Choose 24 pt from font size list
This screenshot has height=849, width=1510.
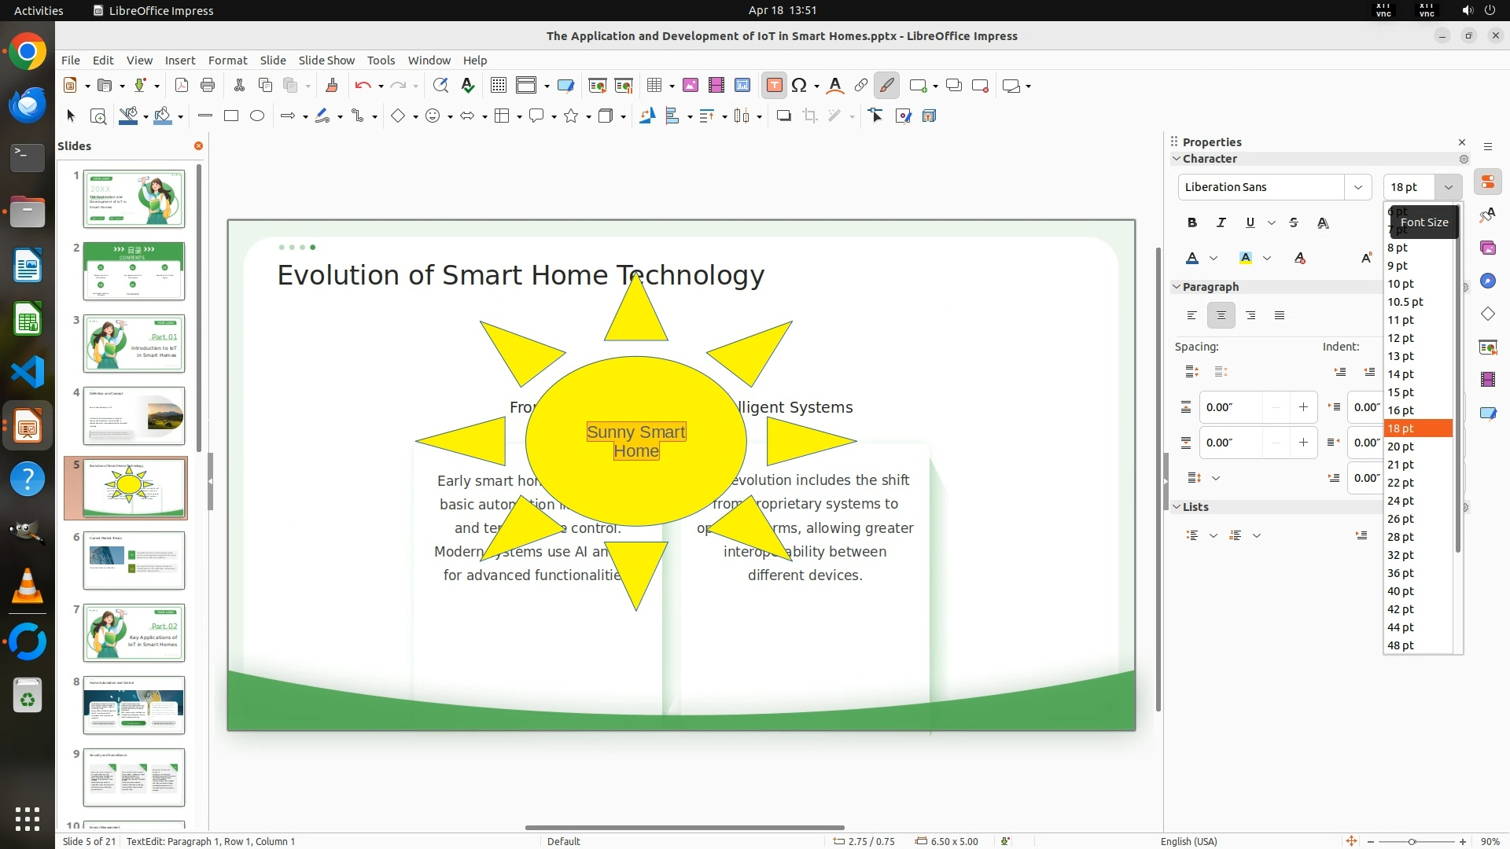pyautogui.click(x=1401, y=501)
